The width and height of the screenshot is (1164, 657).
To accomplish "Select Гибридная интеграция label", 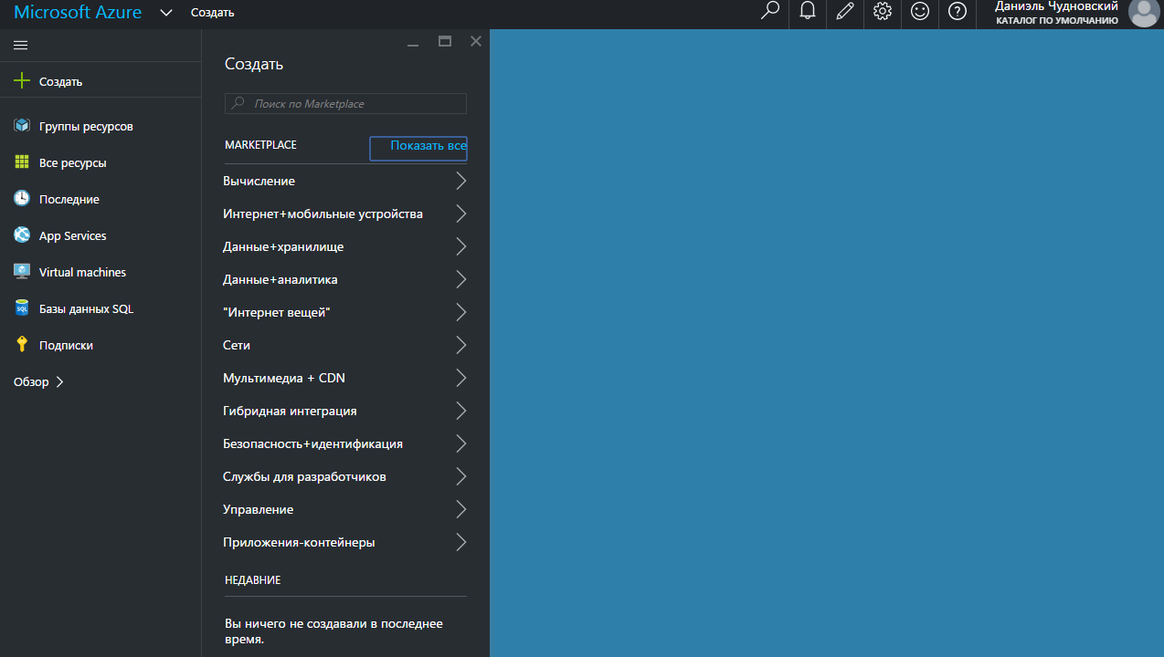I will click(x=290, y=411).
